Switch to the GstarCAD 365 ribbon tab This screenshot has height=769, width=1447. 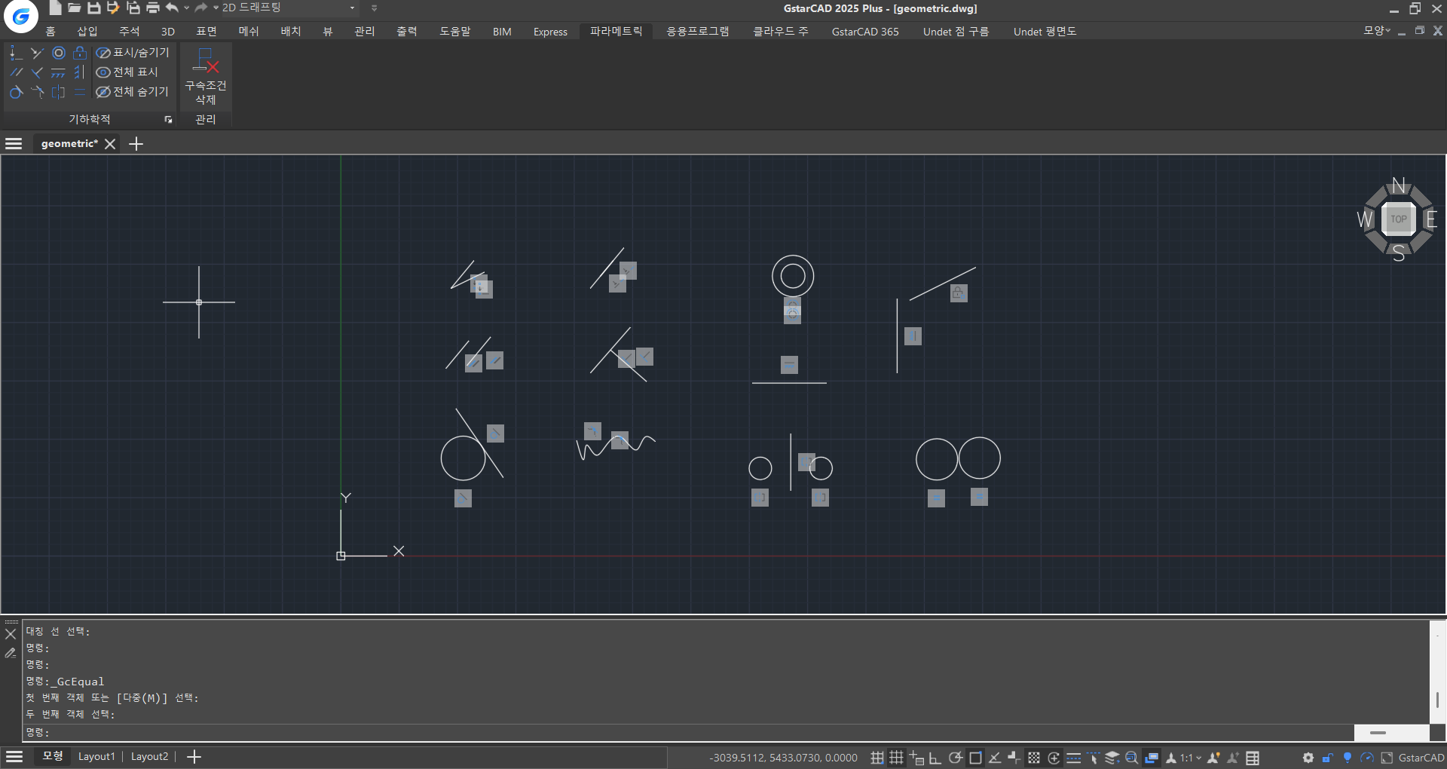(x=865, y=31)
